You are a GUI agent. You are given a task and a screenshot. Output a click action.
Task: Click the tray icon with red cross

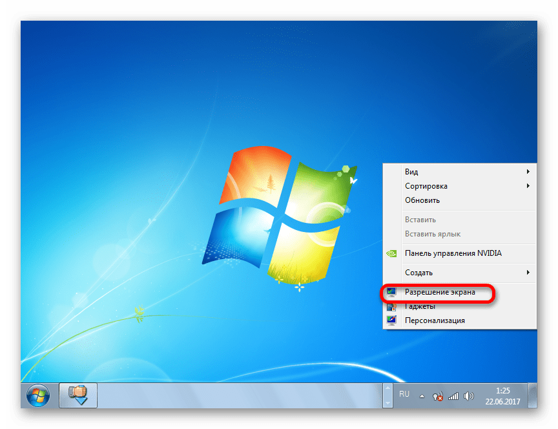point(438,396)
